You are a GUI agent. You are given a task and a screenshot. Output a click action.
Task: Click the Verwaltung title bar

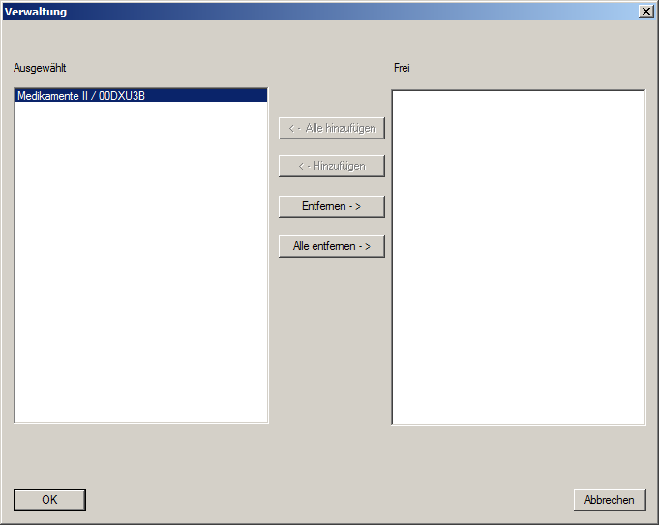290,11
